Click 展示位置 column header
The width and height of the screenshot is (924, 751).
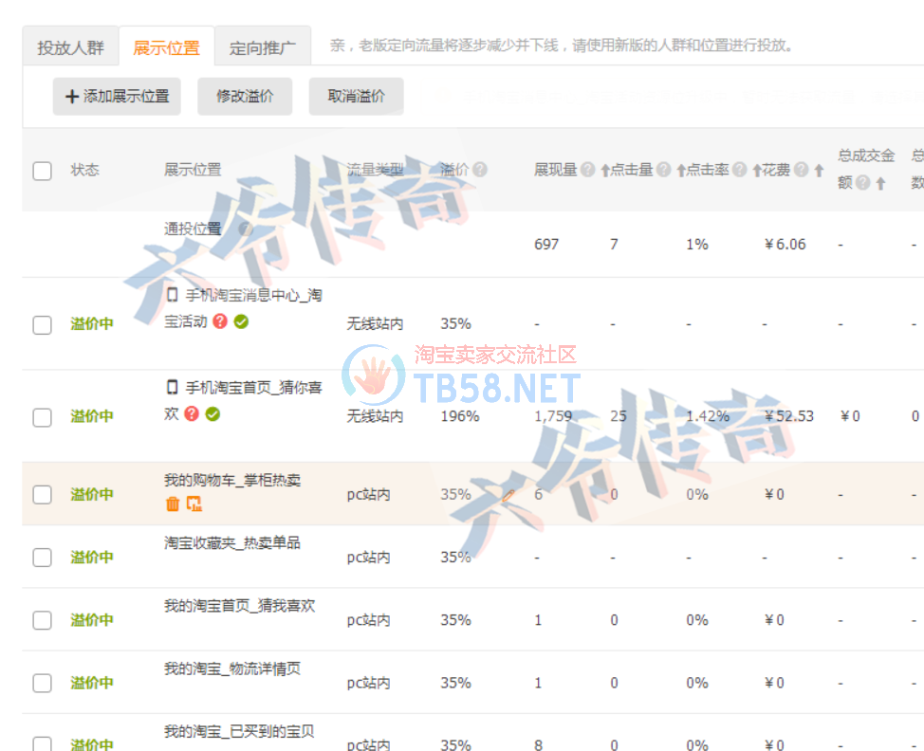(193, 170)
